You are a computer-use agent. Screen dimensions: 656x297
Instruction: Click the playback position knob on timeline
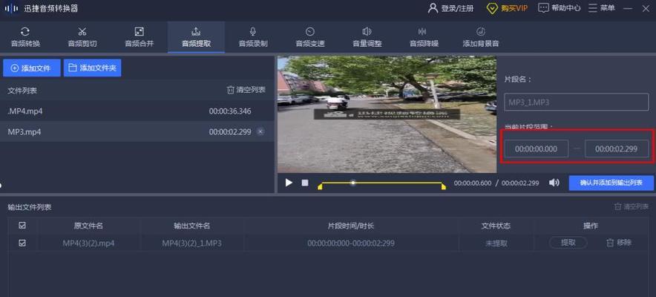click(353, 183)
